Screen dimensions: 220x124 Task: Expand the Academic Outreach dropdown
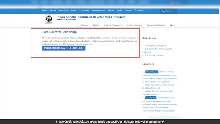[x=135, y=25]
